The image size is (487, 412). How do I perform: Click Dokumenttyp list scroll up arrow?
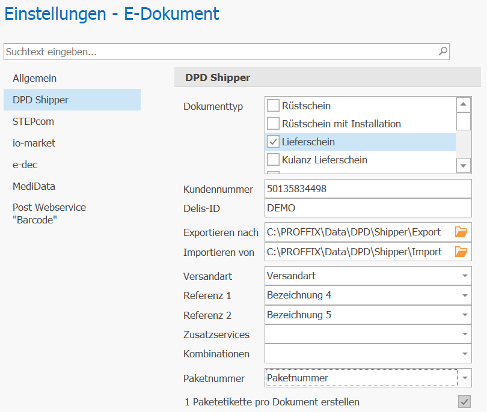point(464,105)
